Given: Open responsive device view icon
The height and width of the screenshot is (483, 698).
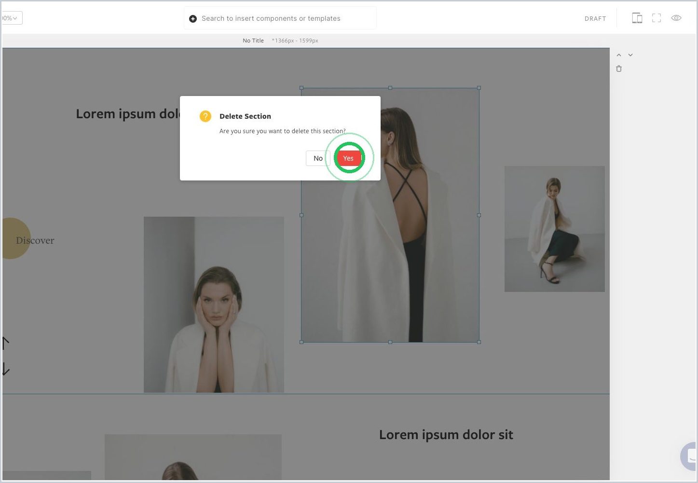Looking at the screenshot, I should 637,18.
